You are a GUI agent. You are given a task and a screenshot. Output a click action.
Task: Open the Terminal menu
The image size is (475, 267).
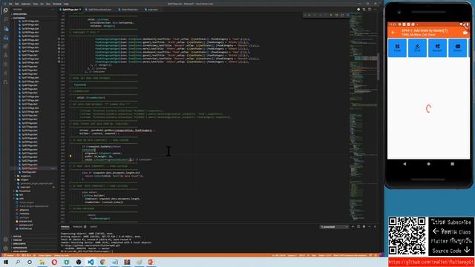point(57,4)
